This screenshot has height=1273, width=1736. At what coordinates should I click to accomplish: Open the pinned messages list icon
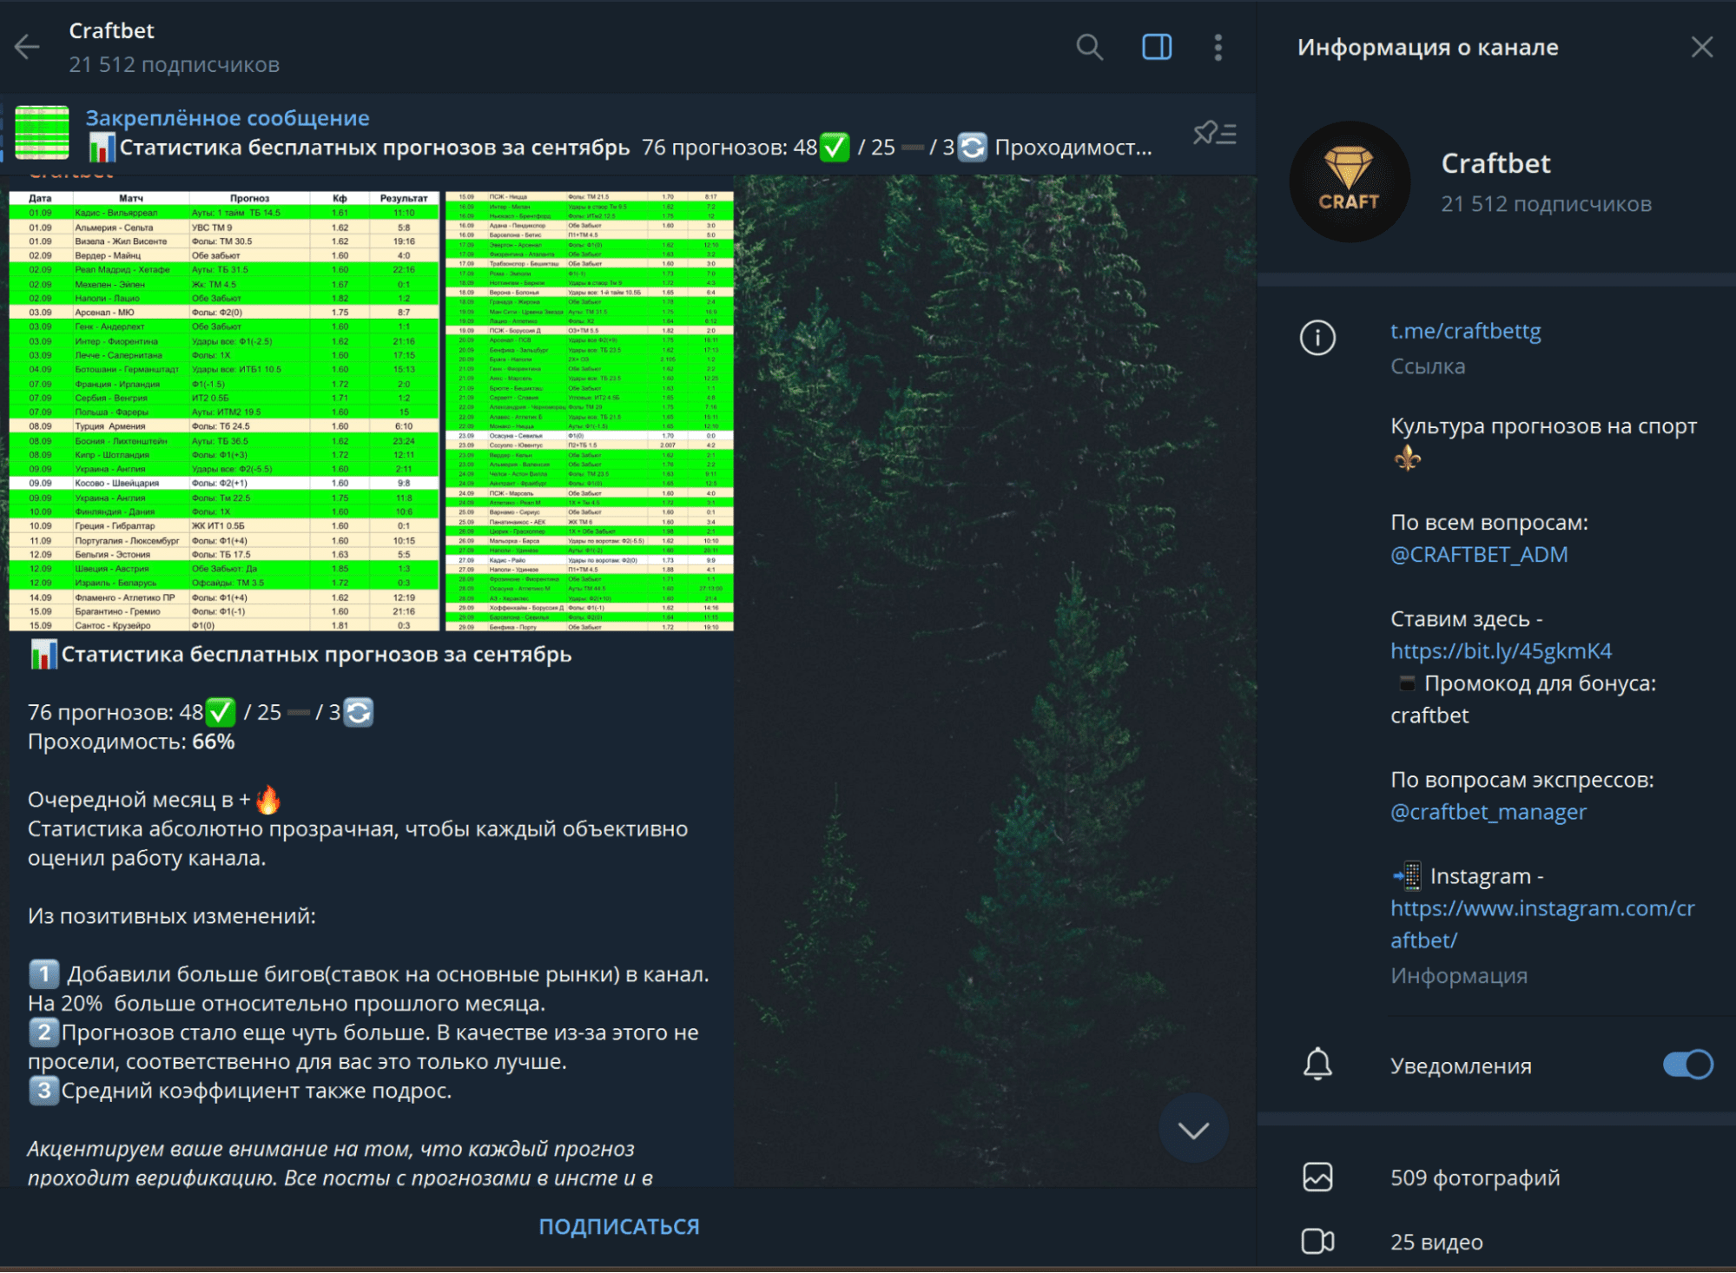[1214, 133]
